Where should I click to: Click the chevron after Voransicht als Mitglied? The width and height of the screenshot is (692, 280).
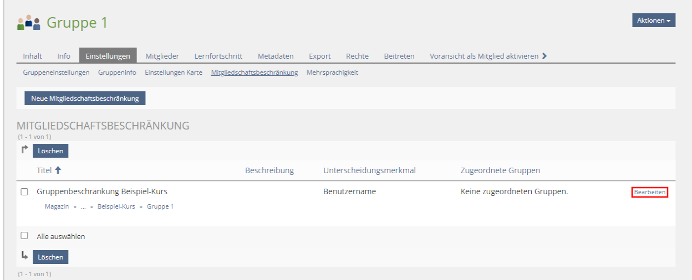coord(545,56)
